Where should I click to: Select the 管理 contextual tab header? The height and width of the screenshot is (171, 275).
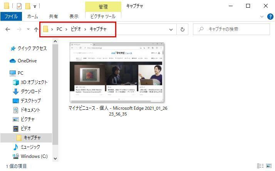tap(103, 7)
